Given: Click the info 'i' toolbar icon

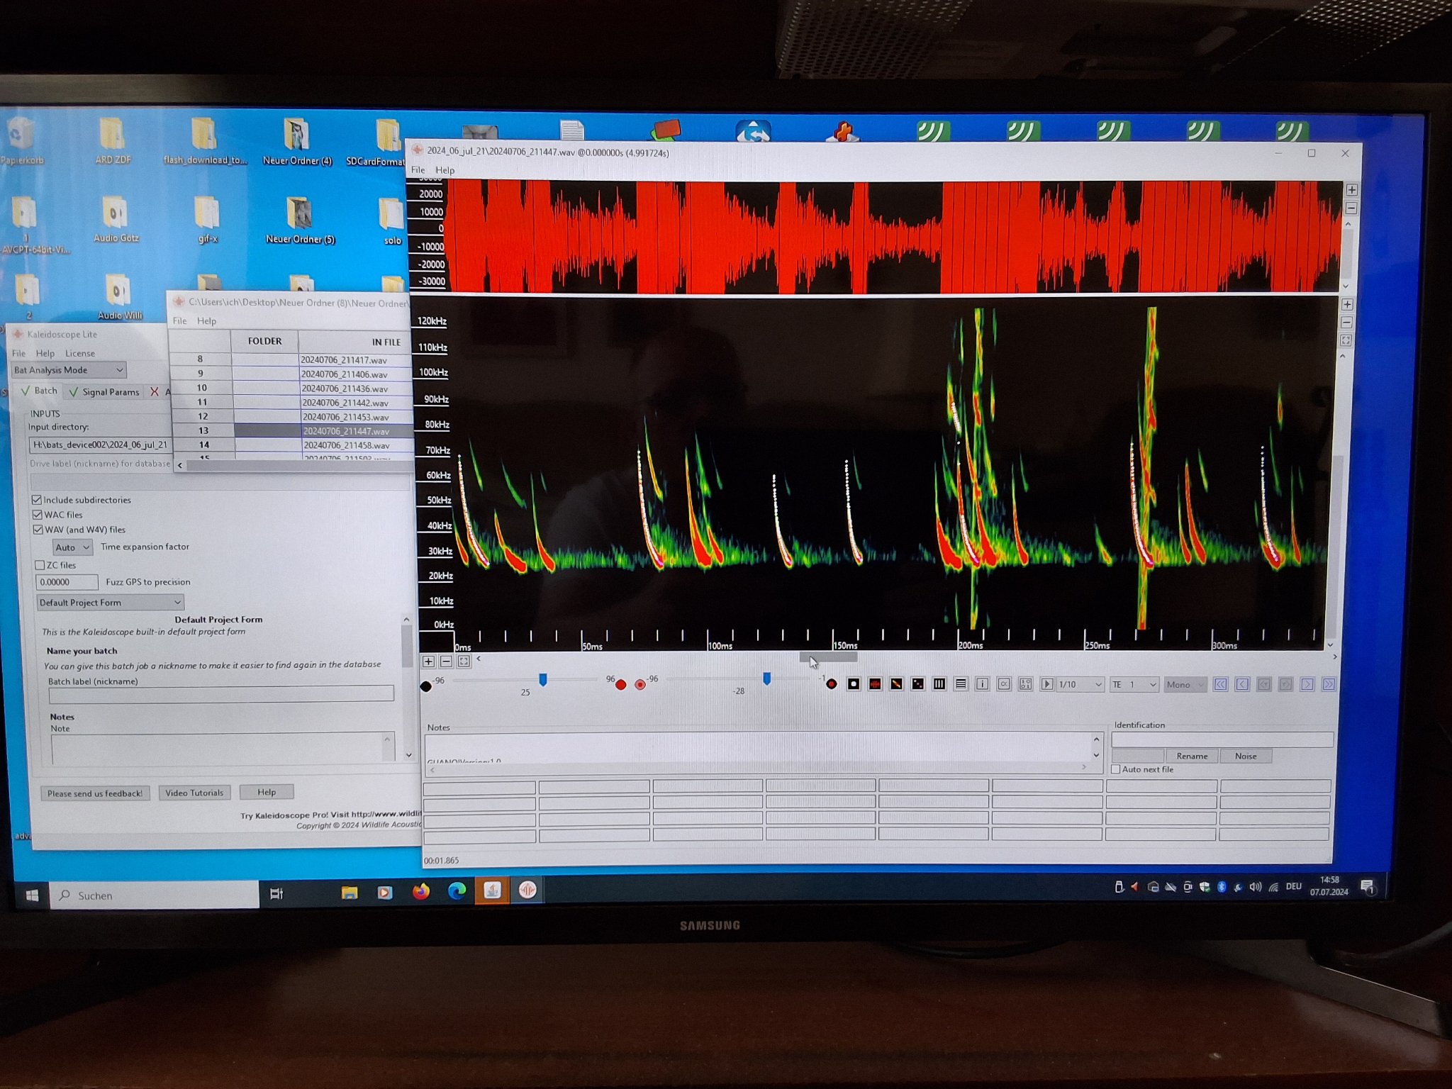Looking at the screenshot, I should [x=982, y=684].
